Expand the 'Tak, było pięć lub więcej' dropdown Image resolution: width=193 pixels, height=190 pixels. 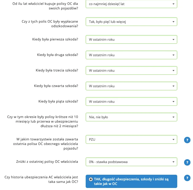tap(131, 22)
